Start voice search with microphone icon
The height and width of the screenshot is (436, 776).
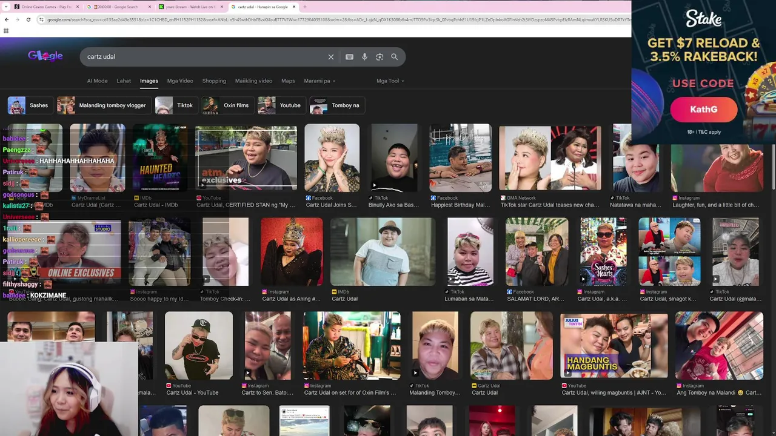pos(364,57)
